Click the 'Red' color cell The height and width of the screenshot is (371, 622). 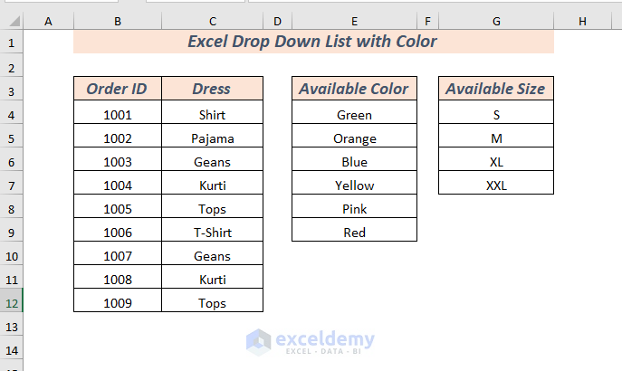pyautogui.click(x=354, y=233)
